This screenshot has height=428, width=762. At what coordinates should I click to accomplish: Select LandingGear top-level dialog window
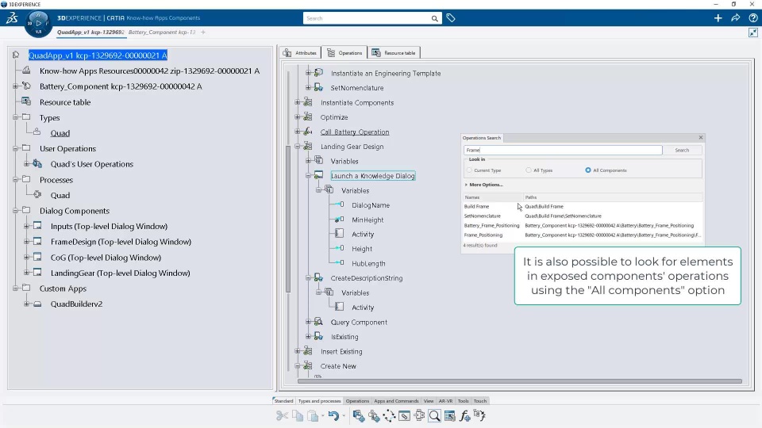tap(120, 273)
